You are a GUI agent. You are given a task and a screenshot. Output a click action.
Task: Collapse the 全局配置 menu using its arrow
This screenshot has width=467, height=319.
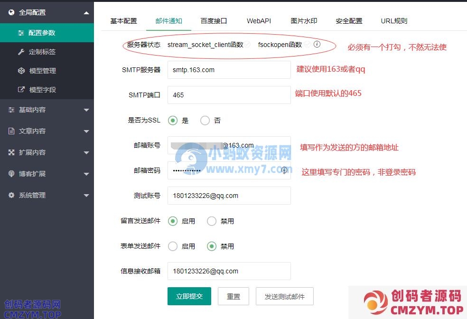[x=86, y=13]
